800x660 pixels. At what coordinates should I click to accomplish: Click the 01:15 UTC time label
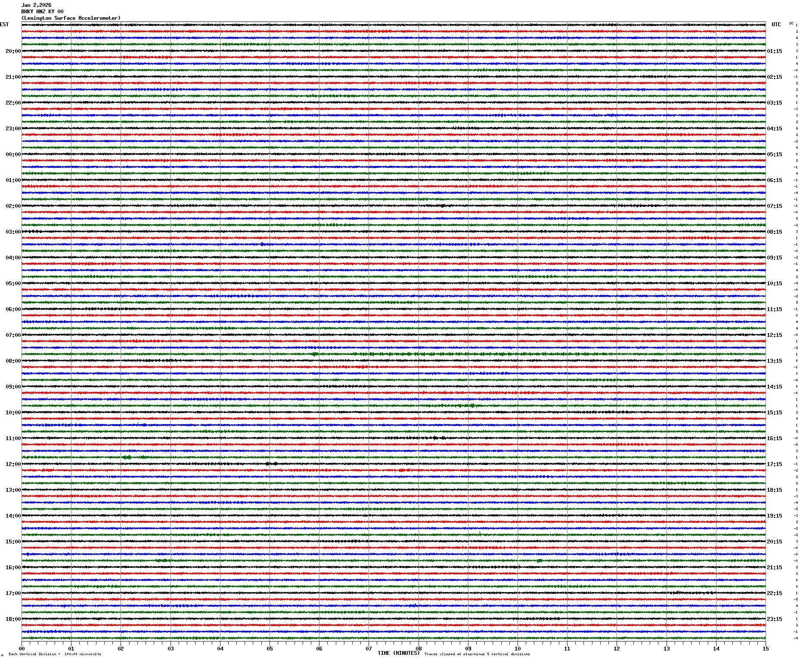click(x=775, y=51)
